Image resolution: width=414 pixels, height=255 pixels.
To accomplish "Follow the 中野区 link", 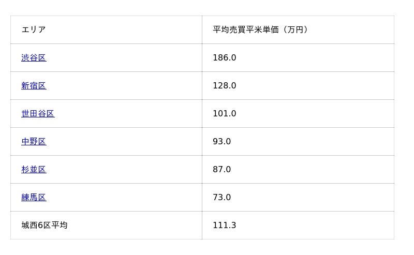I will [x=34, y=142].
